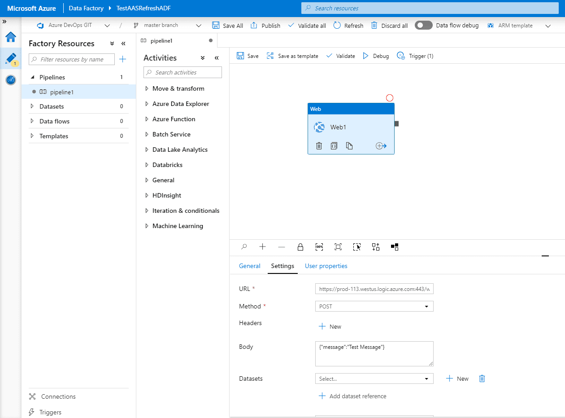
Task: Collapse the Activities pane
Action: (x=217, y=58)
